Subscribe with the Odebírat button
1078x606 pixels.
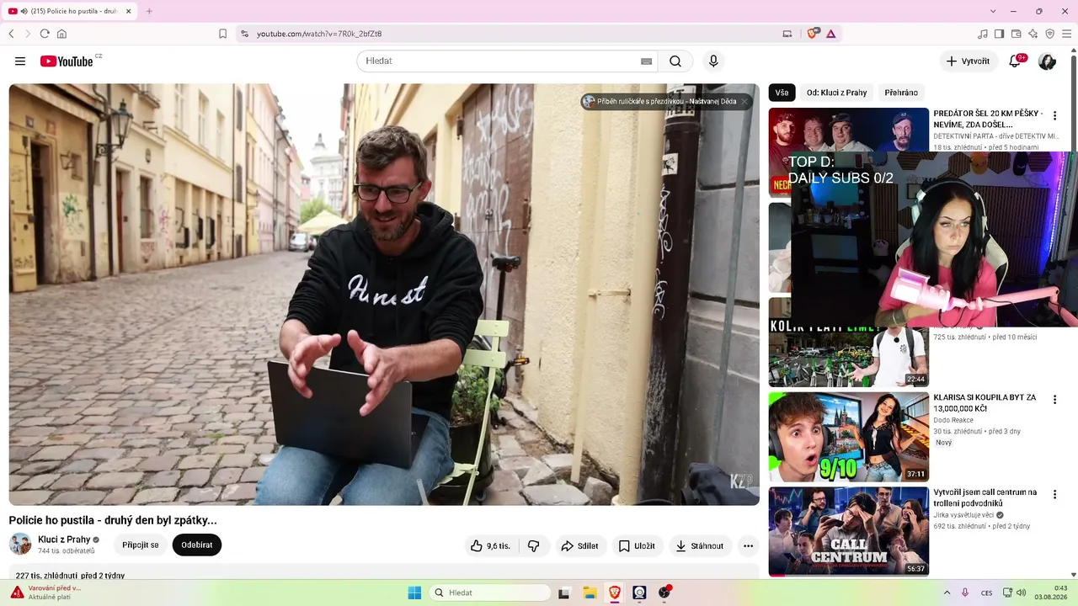[x=197, y=545]
